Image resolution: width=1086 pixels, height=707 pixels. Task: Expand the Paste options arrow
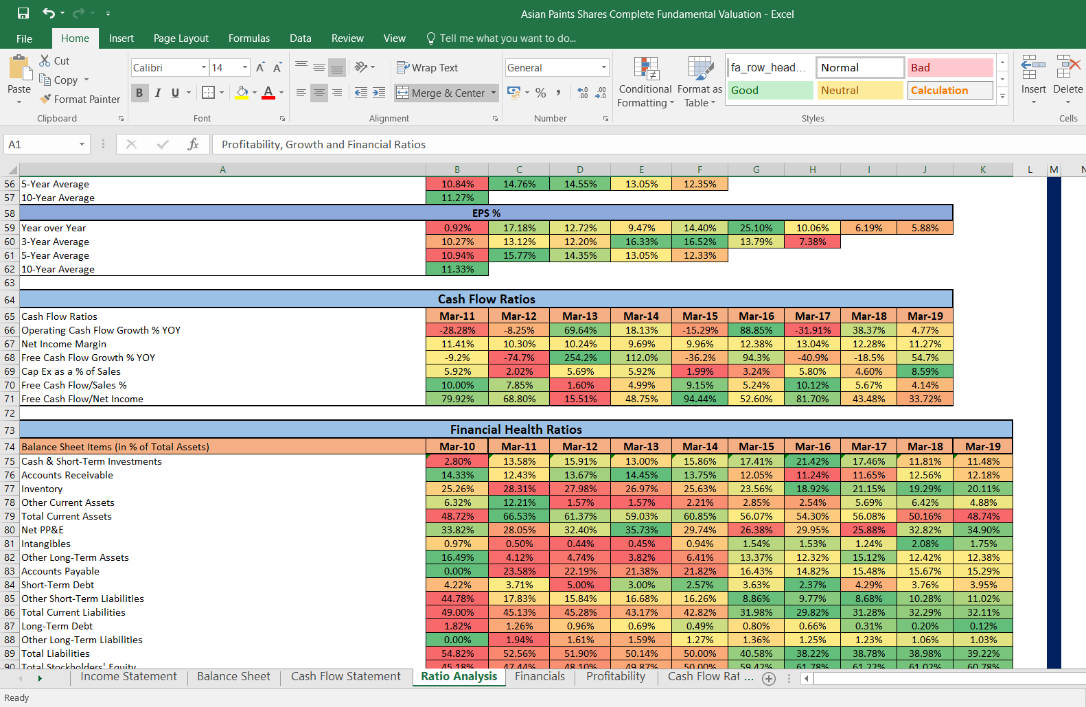19,102
